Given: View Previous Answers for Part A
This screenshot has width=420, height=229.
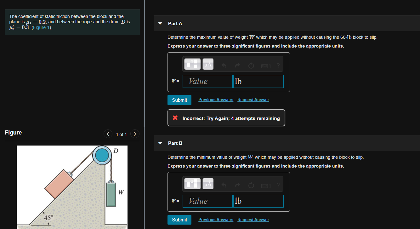Looking at the screenshot, I should click(x=216, y=100).
